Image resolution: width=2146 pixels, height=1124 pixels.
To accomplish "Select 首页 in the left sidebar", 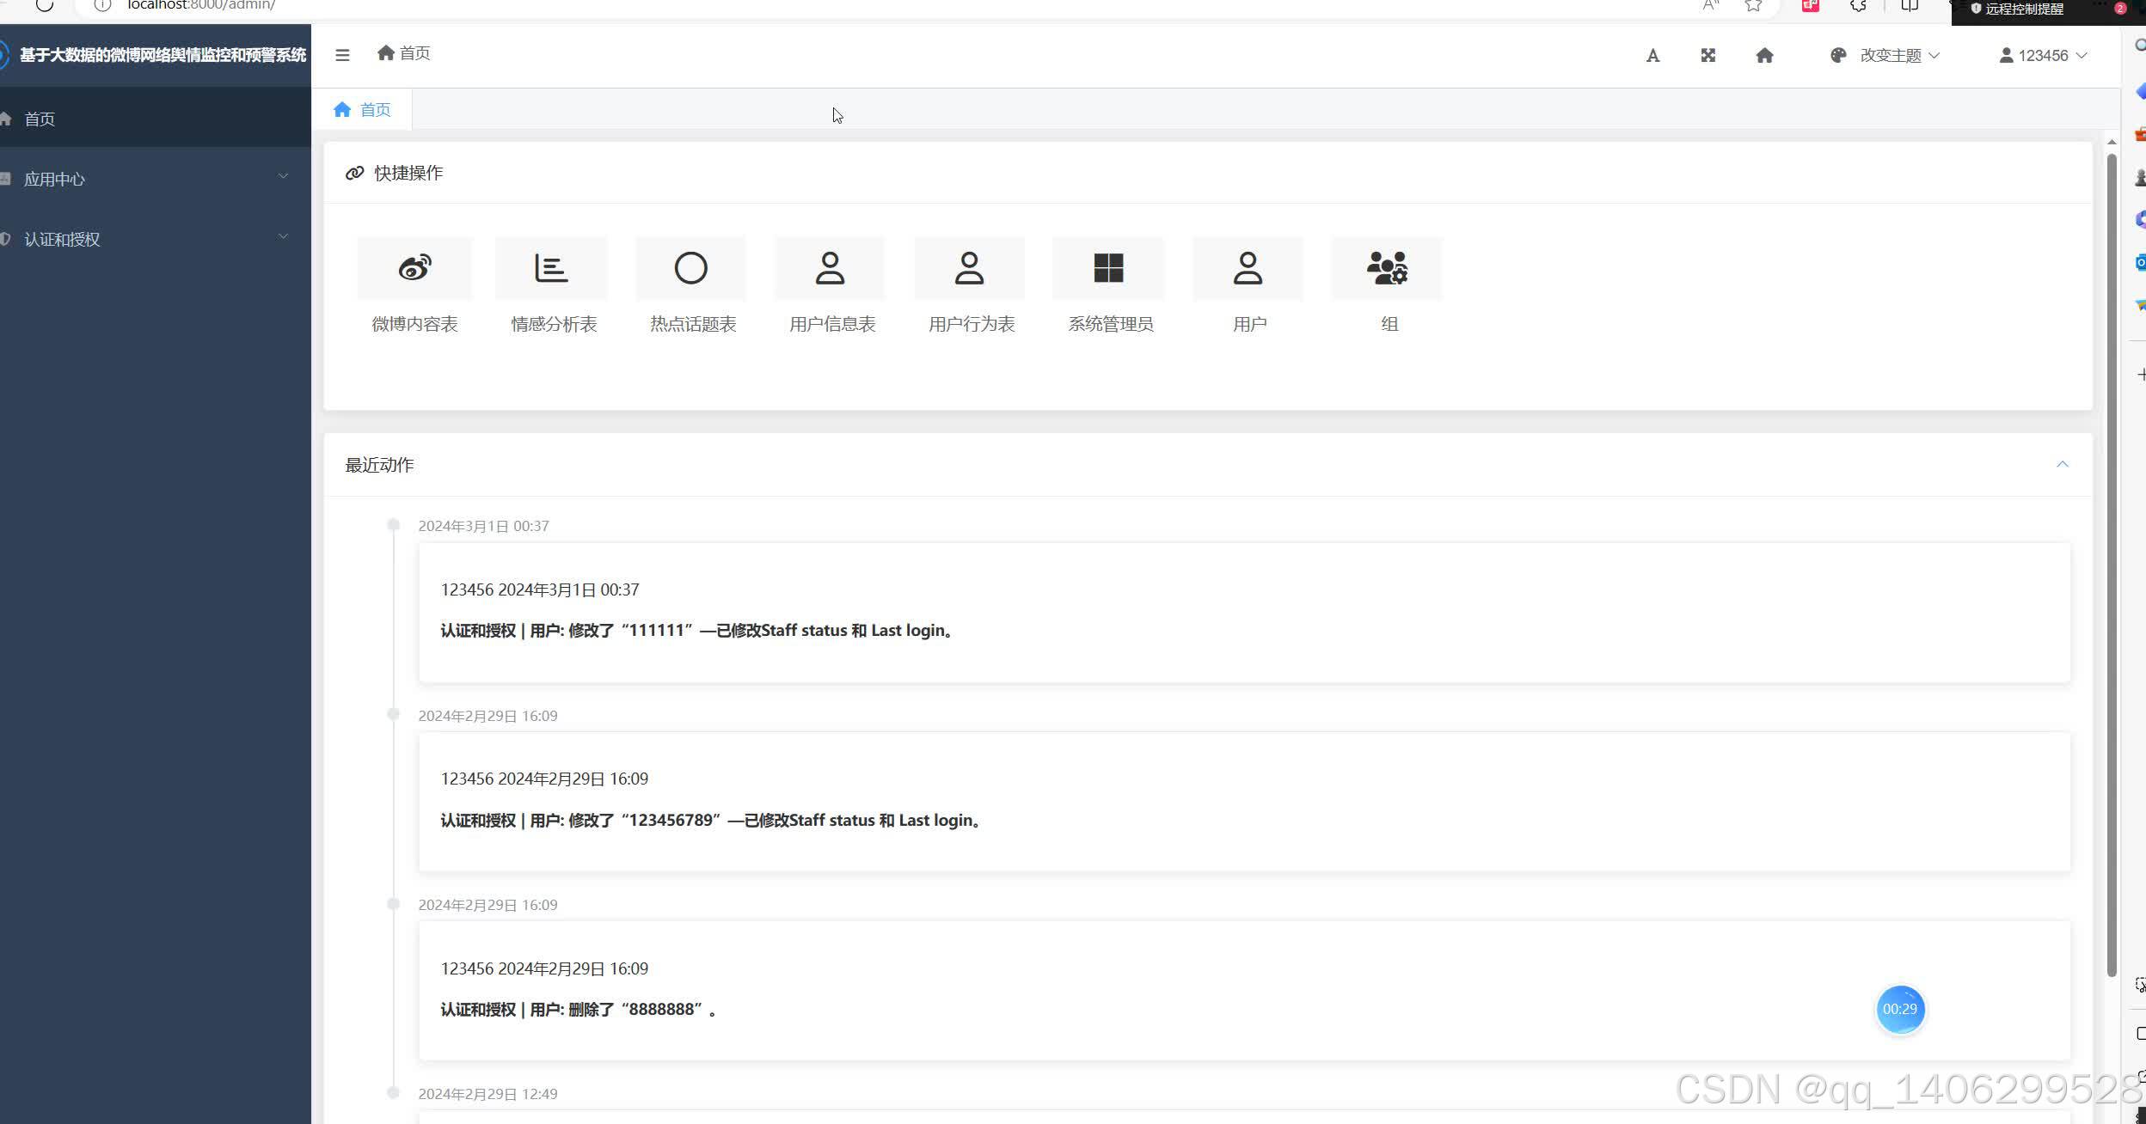I will coord(40,119).
